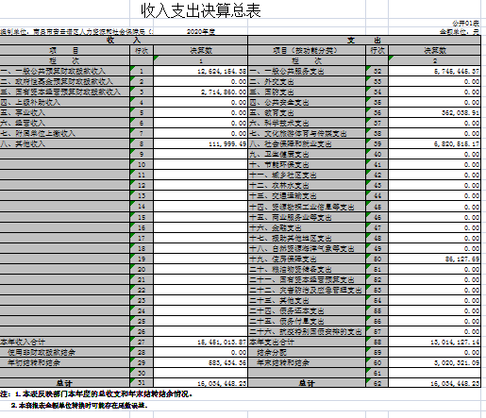Click the 年末结转和结余 amount 3,020,321.09
Viewport: 486px width, 418px height.
(x=434, y=362)
